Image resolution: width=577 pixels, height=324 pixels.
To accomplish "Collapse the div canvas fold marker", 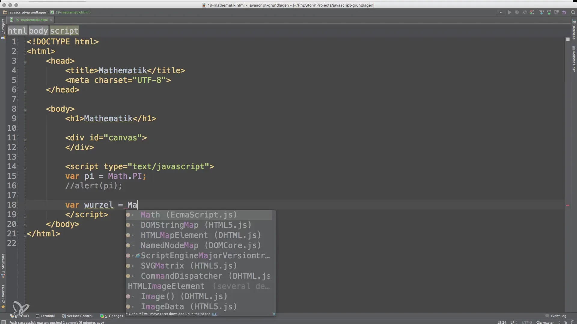I will 25,139.
